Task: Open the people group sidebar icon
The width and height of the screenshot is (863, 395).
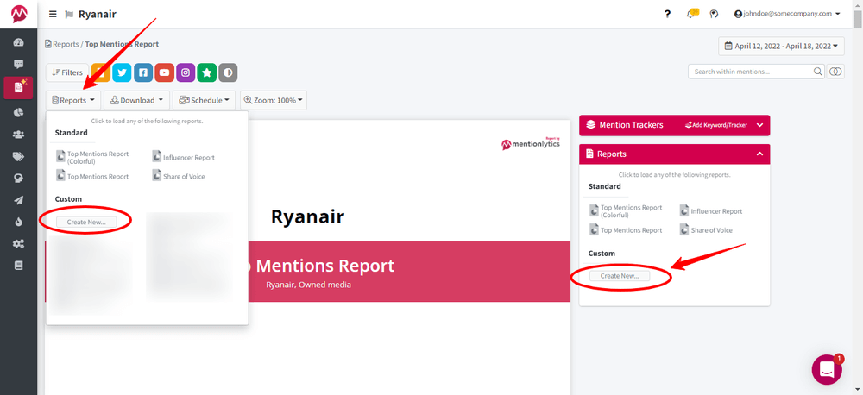Action: tap(19, 134)
